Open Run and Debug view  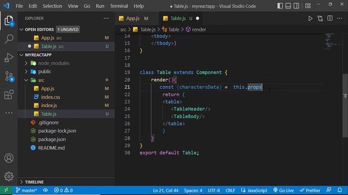[9, 57]
